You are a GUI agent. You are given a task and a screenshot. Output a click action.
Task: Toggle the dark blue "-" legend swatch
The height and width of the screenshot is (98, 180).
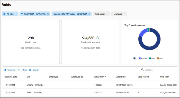click(x=134, y=58)
